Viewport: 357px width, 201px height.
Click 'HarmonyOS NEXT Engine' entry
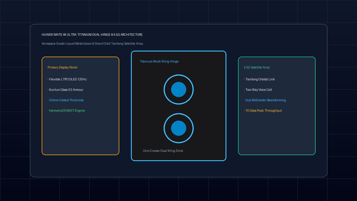point(66,111)
